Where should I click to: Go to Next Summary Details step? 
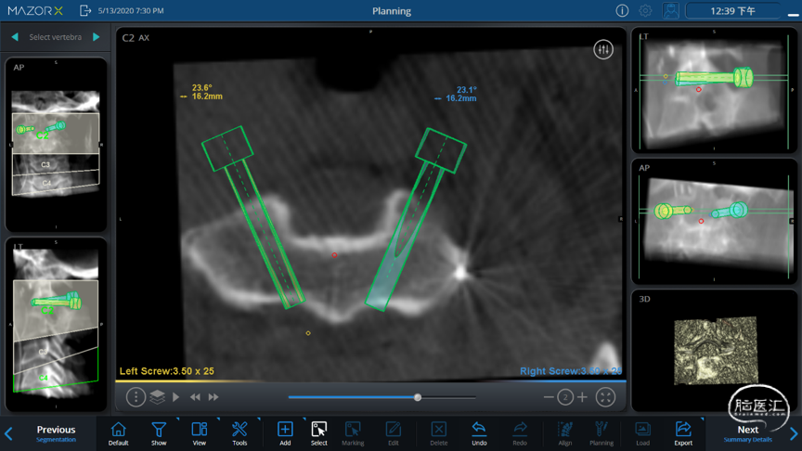(x=748, y=433)
